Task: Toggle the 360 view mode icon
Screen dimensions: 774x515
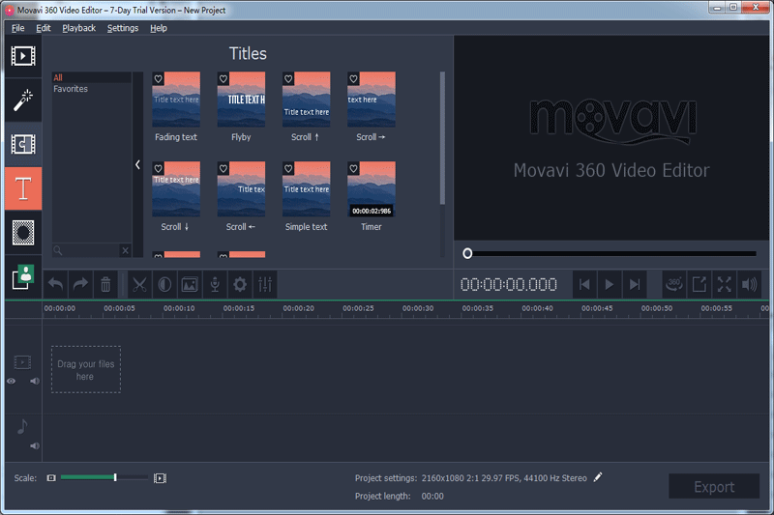Action: [x=673, y=284]
